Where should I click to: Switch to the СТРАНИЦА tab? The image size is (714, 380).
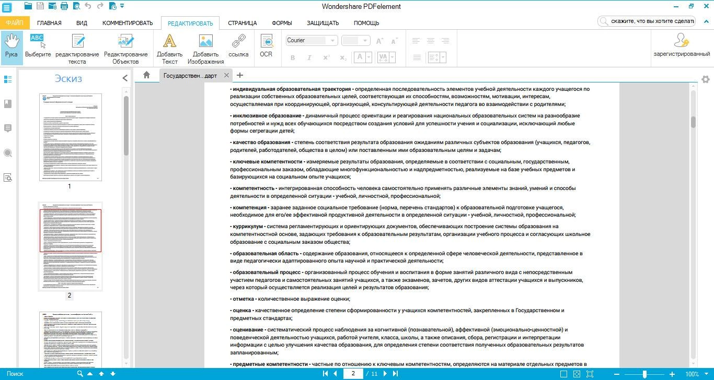pos(243,23)
